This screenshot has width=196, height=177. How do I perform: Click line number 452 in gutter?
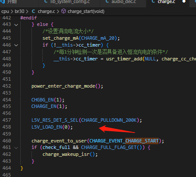tap(6, 86)
